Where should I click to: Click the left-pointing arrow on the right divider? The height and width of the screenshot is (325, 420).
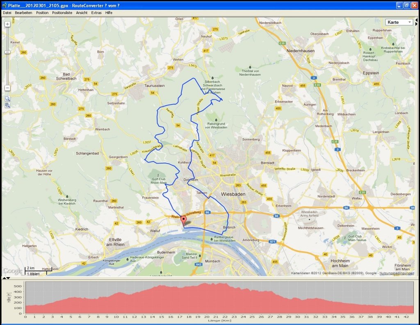coord(416,20)
